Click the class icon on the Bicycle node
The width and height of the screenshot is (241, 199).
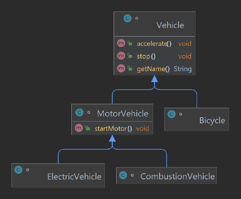tap(171, 114)
